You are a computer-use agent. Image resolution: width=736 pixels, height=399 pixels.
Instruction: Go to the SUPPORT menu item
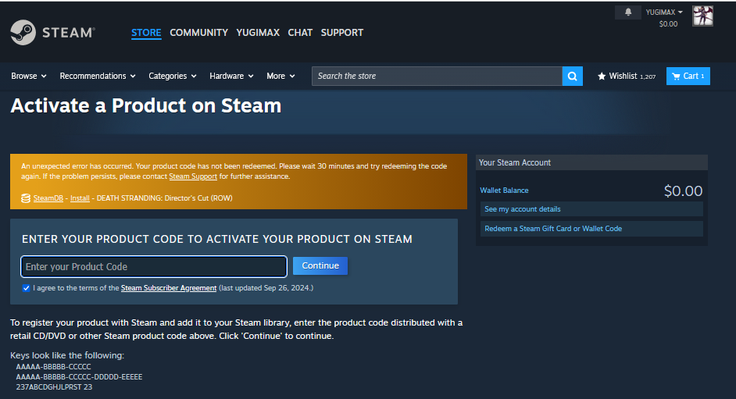[341, 33]
